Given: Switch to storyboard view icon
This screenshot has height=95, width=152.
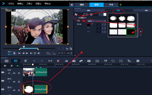Looking at the screenshot, I should [7, 61].
